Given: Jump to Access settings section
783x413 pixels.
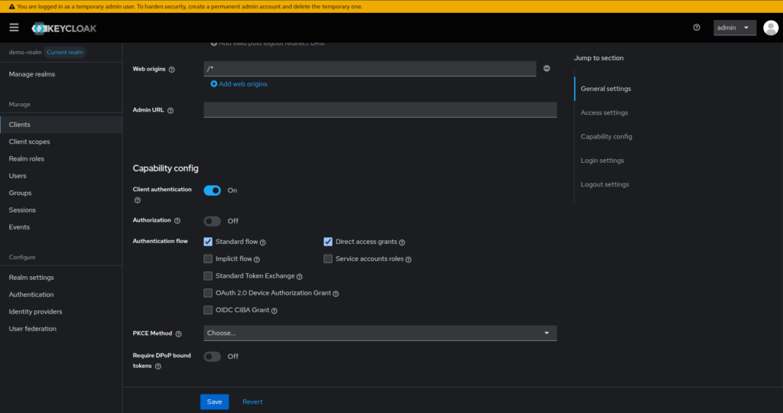Looking at the screenshot, I should pyautogui.click(x=604, y=112).
